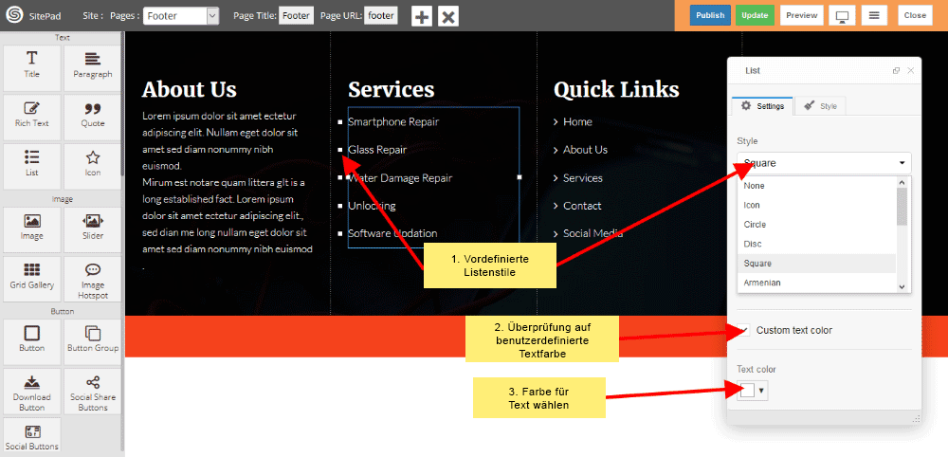The image size is (948, 457).
Task: Choose Circle list style option
Action: pos(816,225)
